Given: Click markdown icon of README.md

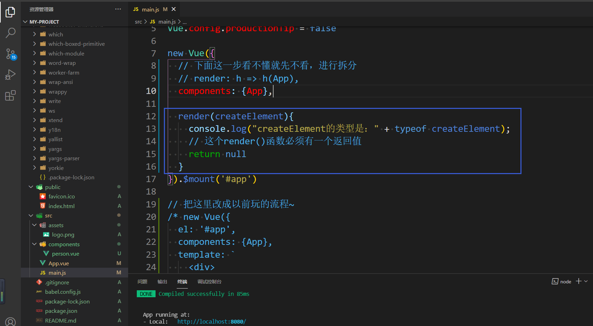Looking at the screenshot, I should 39,320.
